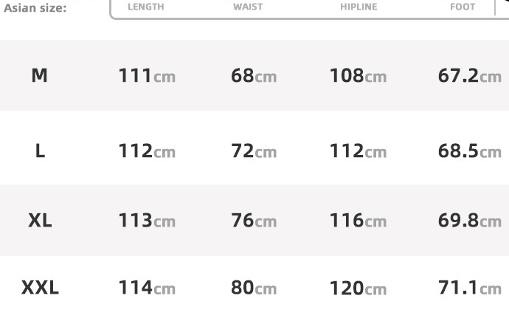Viewport: 509px width, 321px height.
Task: Click the 111cm length value for M
Action: coord(147,75)
